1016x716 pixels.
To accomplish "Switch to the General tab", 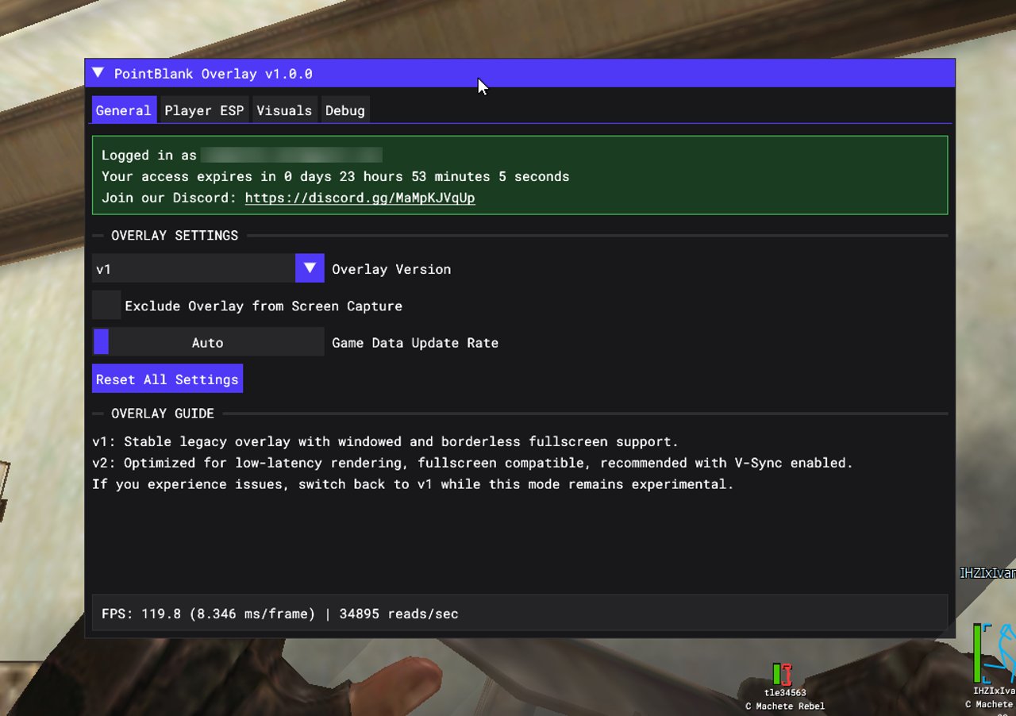I will coord(123,110).
